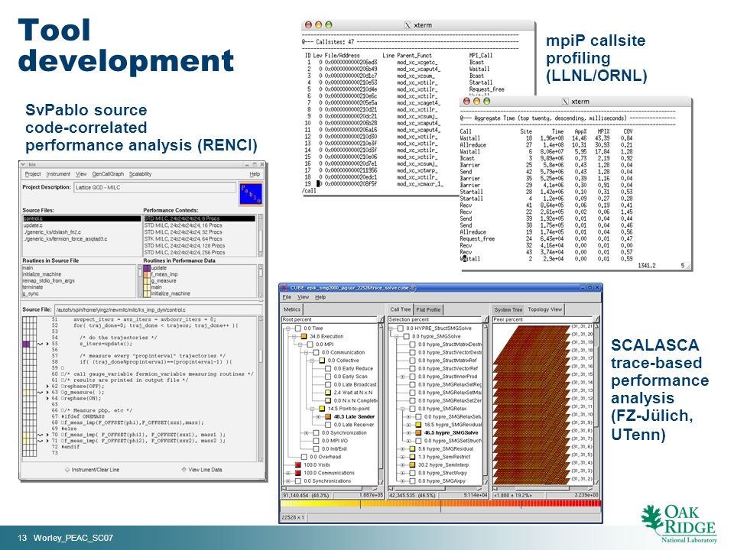Click the orange box beside 48.3 Late Sender
734x550 pixels.
pos(328,417)
